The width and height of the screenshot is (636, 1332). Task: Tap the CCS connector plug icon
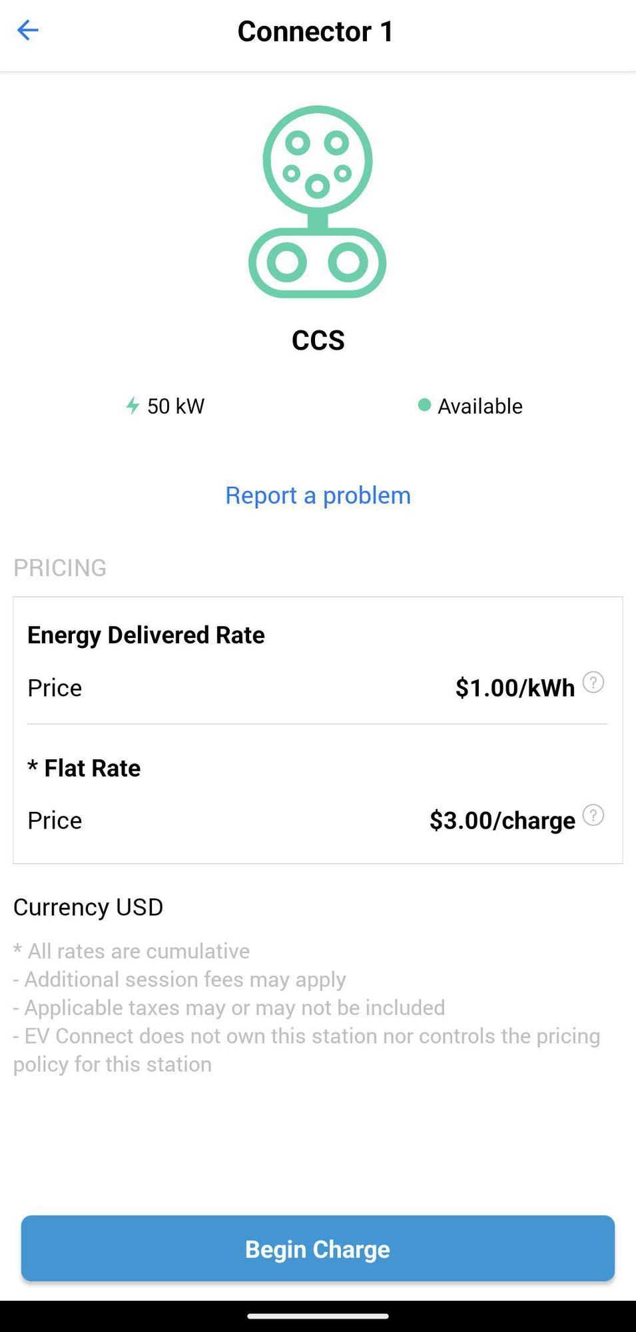(318, 201)
